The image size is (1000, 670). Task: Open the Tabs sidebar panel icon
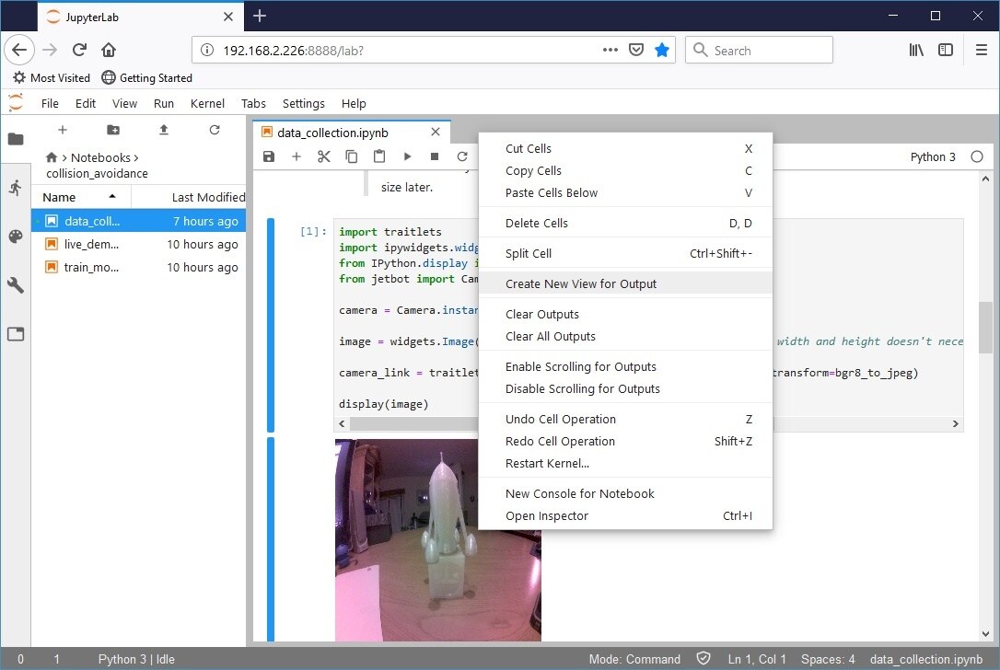coord(16,334)
